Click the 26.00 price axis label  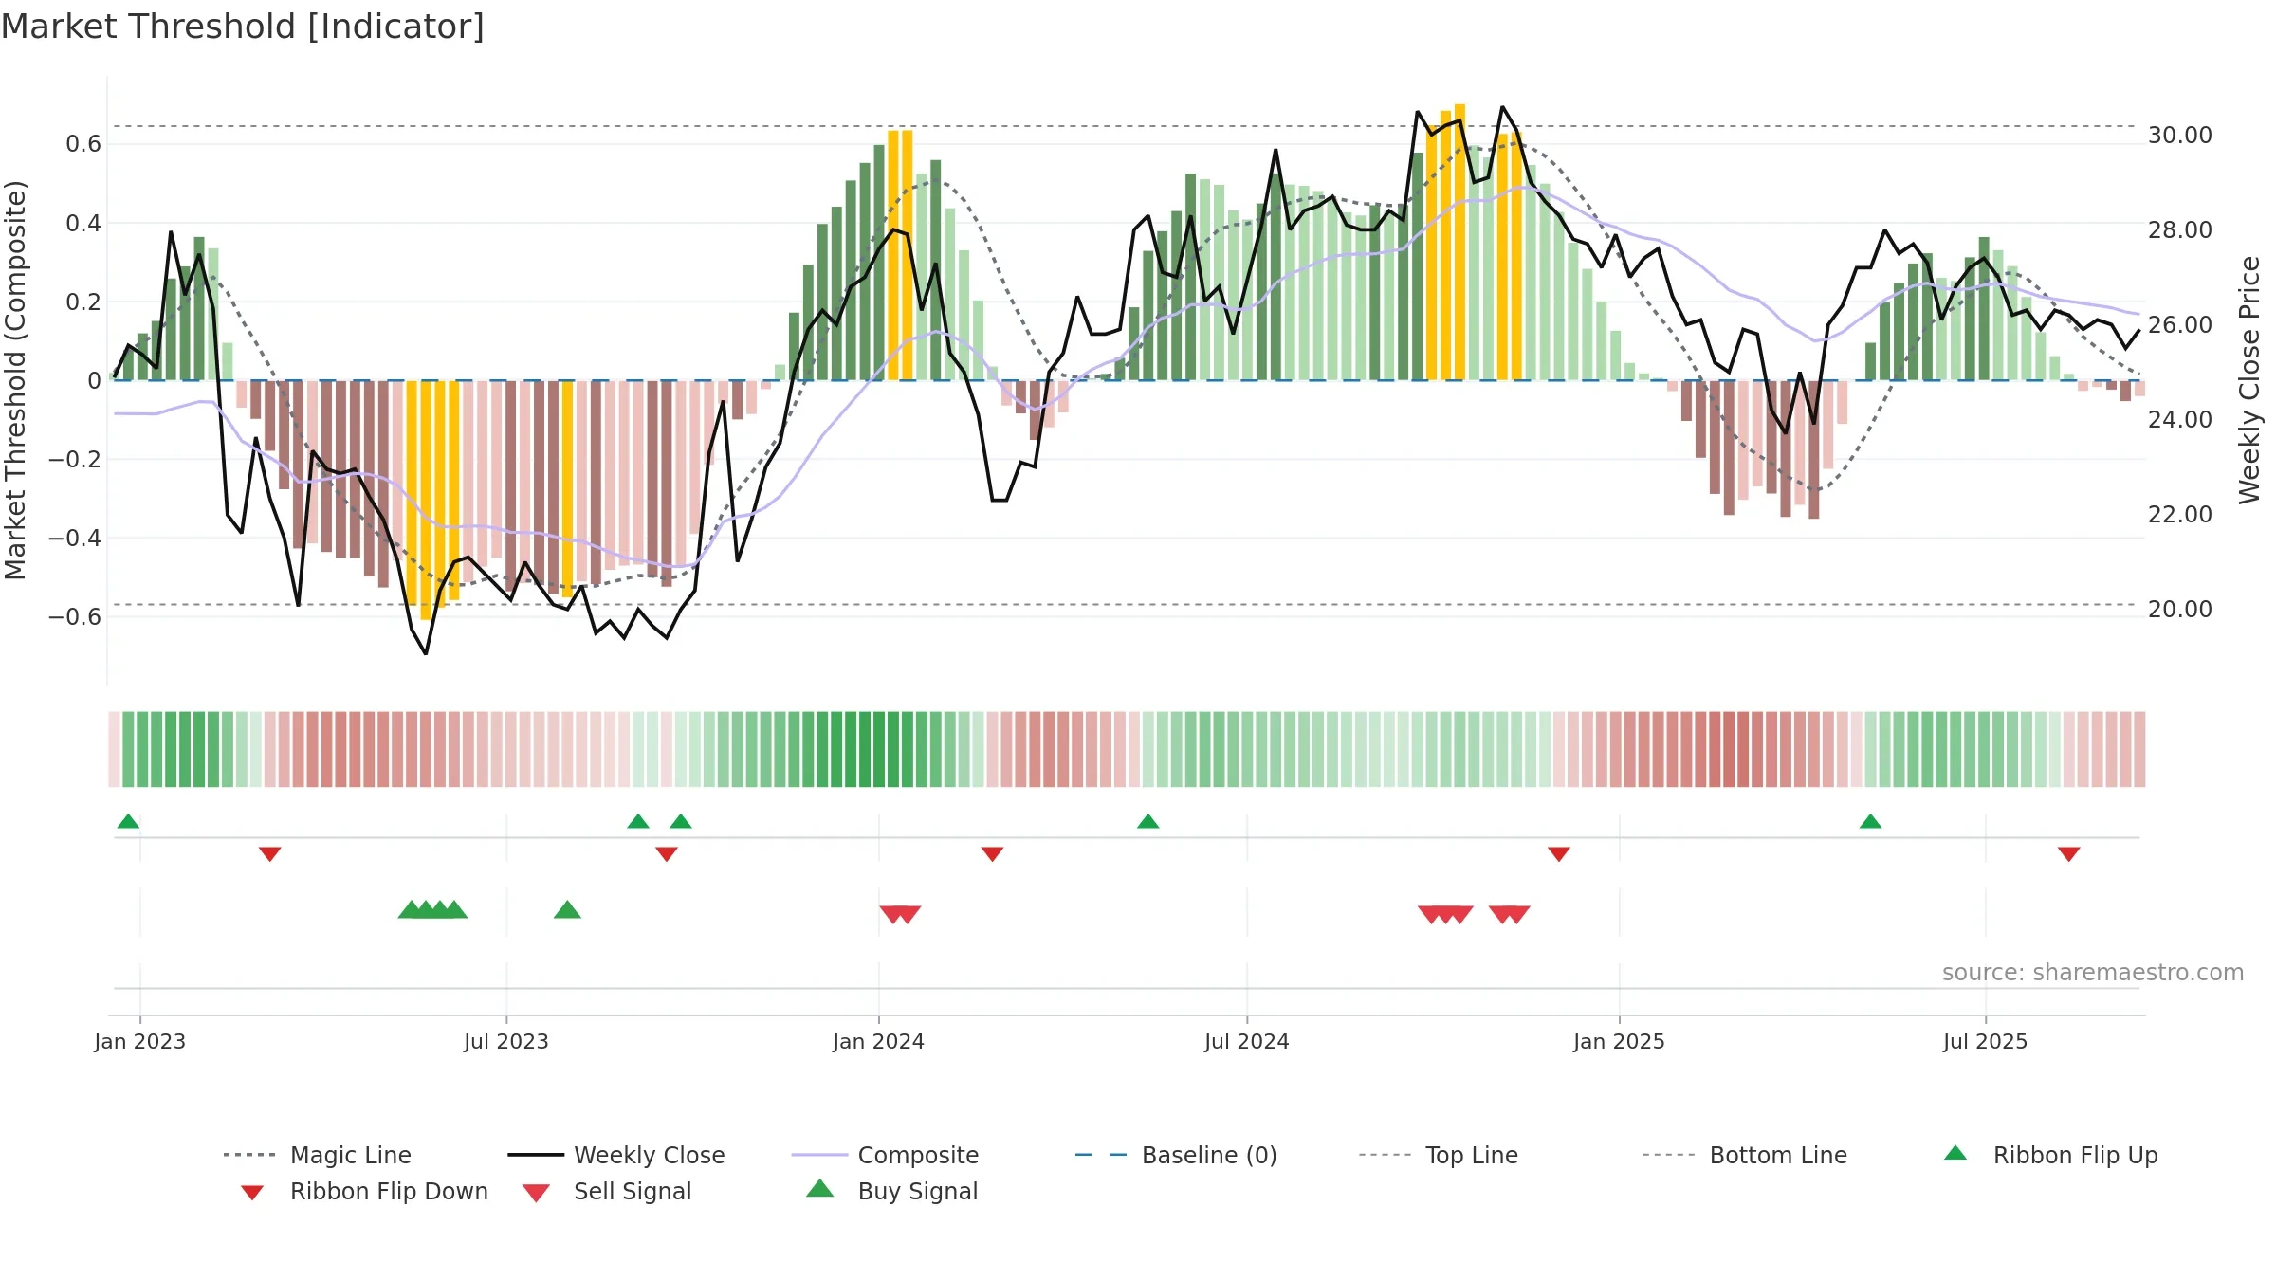(2180, 325)
